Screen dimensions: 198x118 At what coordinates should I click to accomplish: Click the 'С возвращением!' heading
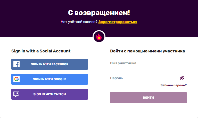tap(99, 12)
